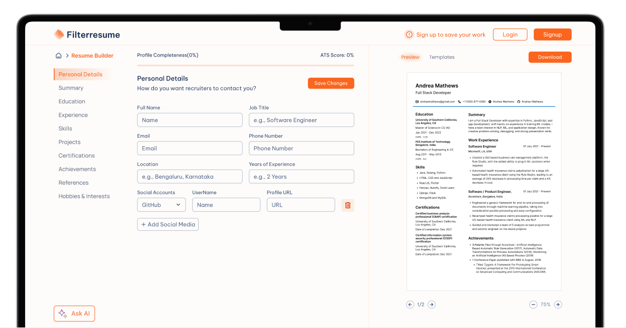Click the GitHub icon in resume preview
The height and width of the screenshot is (328, 626).
tap(519, 102)
